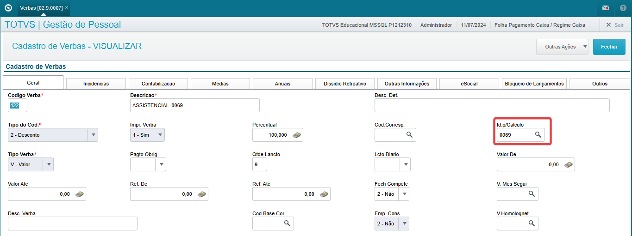Switch to the Outros tab
Viewport: 632px width, 236px height.
tap(600, 84)
